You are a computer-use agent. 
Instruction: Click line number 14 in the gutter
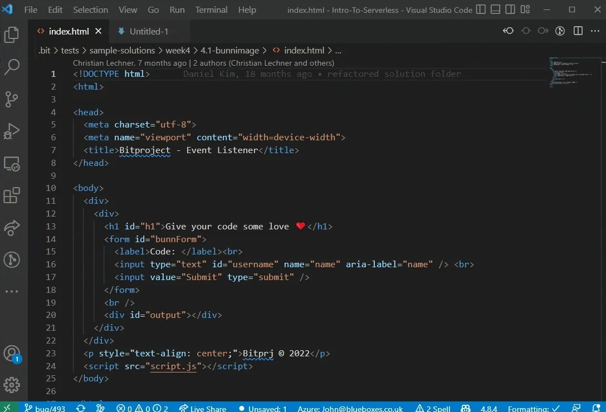[51, 239]
